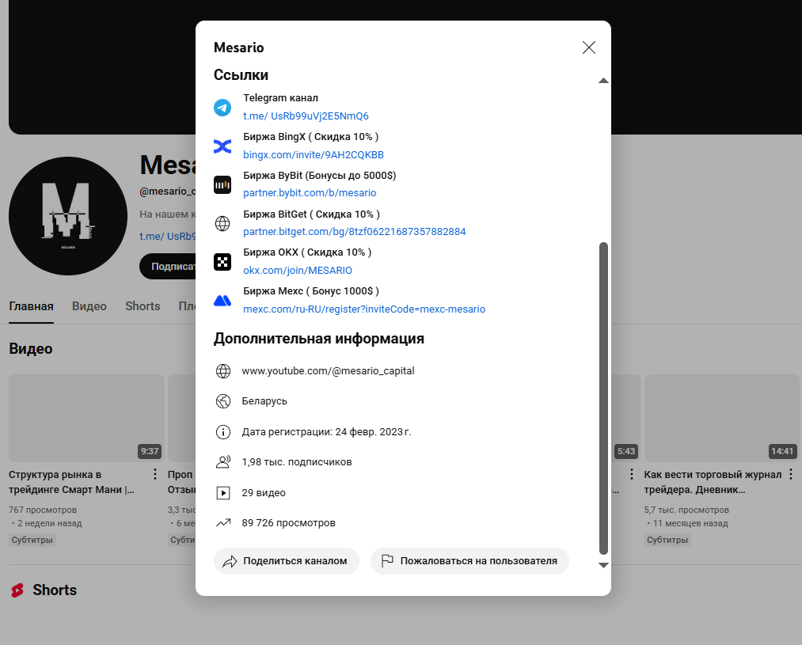Open the Shorts tab
Screen dimensions: 802x645
tap(143, 306)
